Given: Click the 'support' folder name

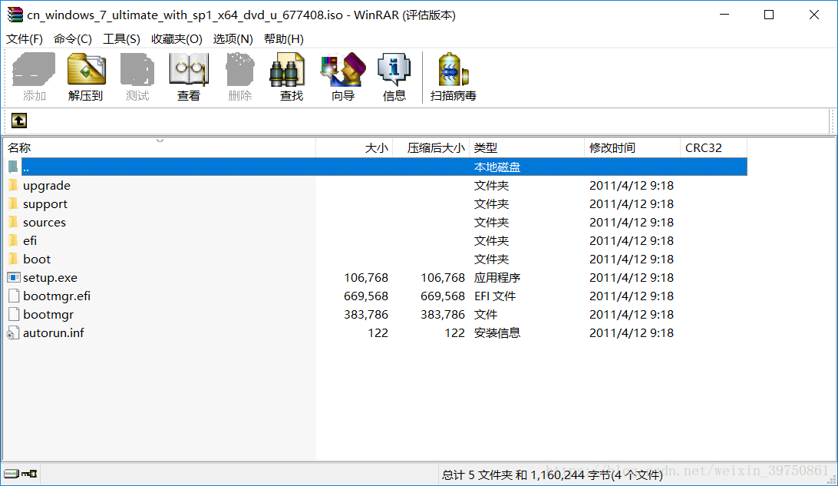Looking at the screenshot, I should (x=45, y=204).
